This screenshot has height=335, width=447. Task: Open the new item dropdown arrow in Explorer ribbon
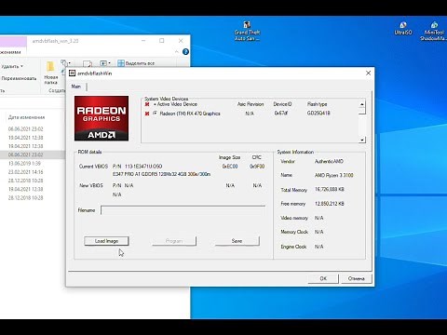pos(70,63)
